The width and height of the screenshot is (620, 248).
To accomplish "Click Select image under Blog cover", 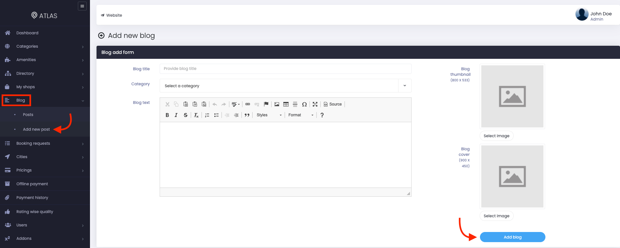I will coord(496,216).
